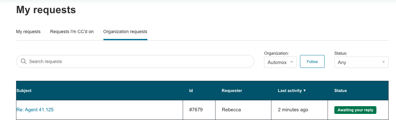
Task: Open the Status filter dropdown set to Any
Action: [361, 62]
